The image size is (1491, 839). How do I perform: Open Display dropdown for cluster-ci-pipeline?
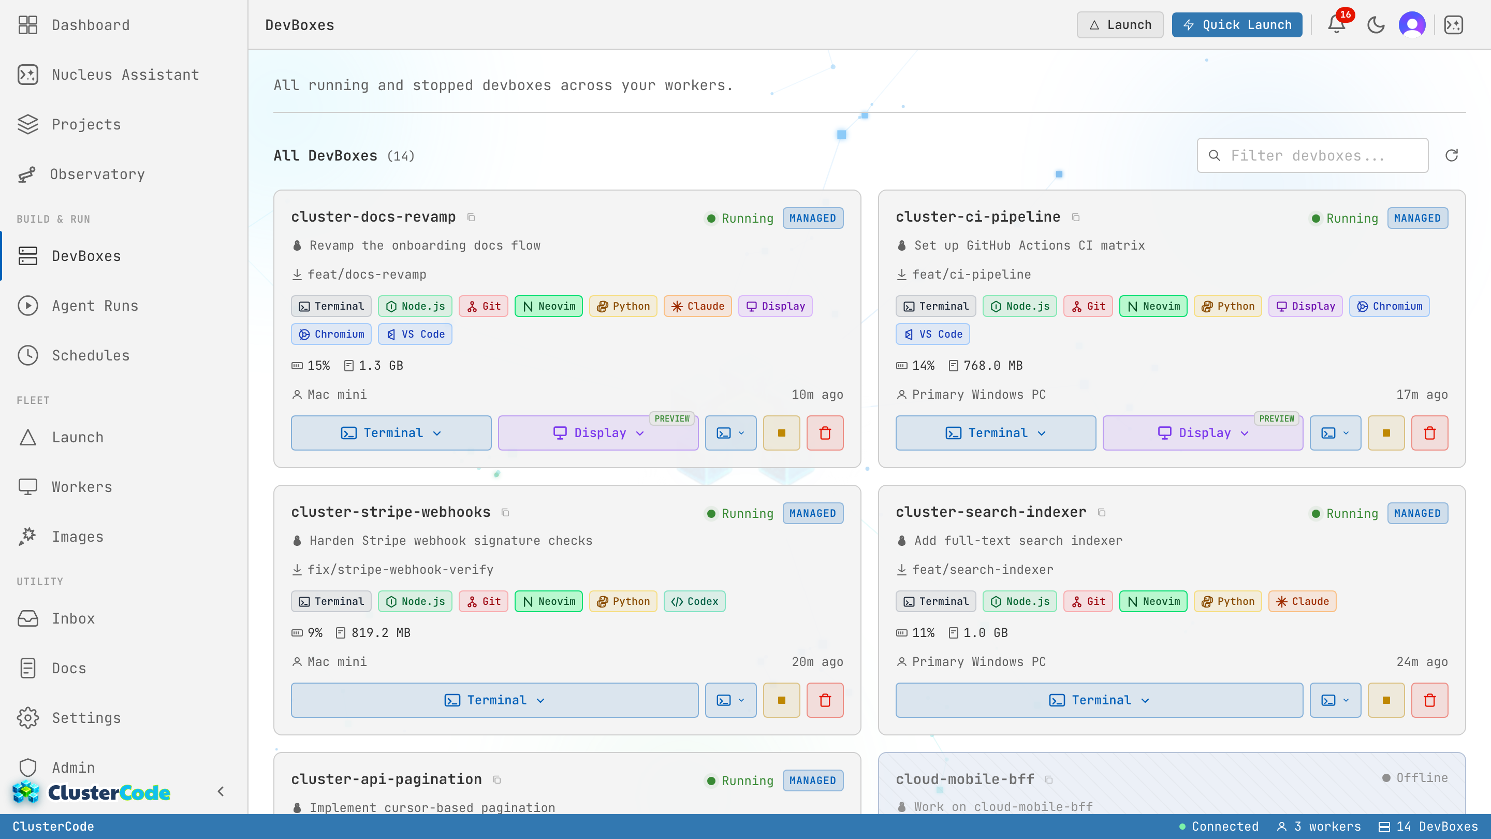[1203, 433]
